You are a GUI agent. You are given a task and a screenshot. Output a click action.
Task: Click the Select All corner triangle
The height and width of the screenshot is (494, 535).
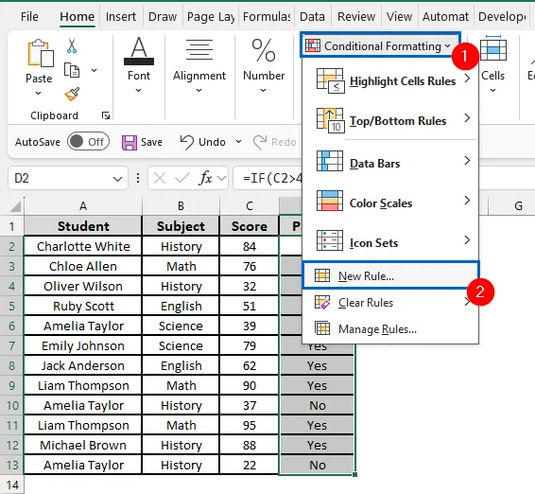pyautogui.click(x=15, y=206)
